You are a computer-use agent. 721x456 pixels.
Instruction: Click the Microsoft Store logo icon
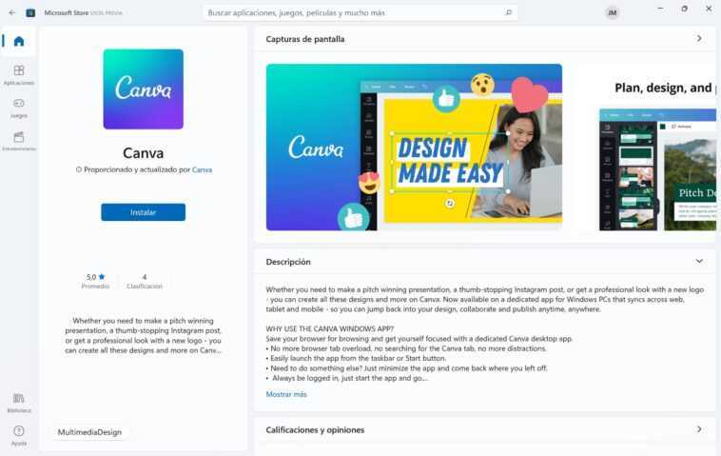pos(30,13)
